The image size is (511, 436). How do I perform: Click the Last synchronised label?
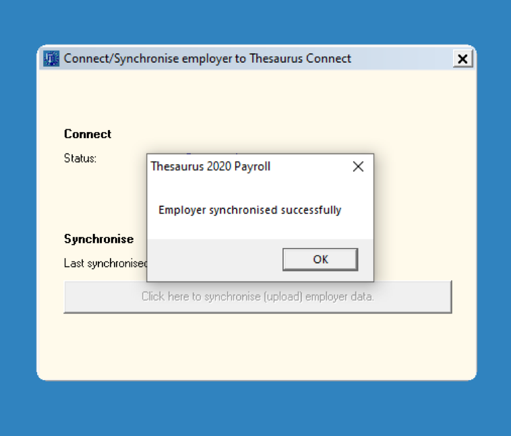tap(106, 263)
